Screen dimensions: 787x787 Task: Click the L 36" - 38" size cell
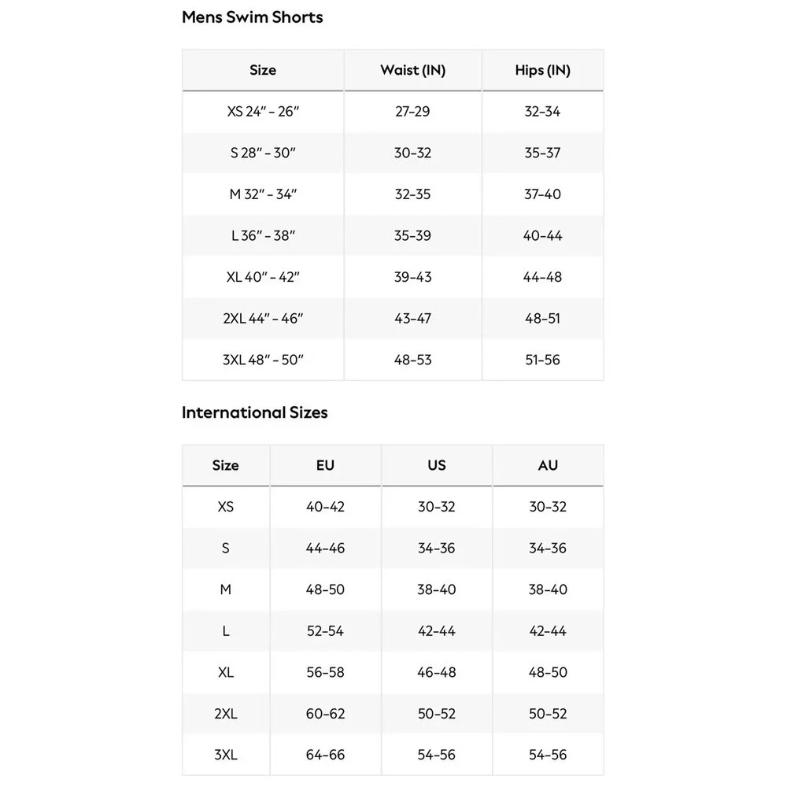pyautogui.click(x=263, y=235)
